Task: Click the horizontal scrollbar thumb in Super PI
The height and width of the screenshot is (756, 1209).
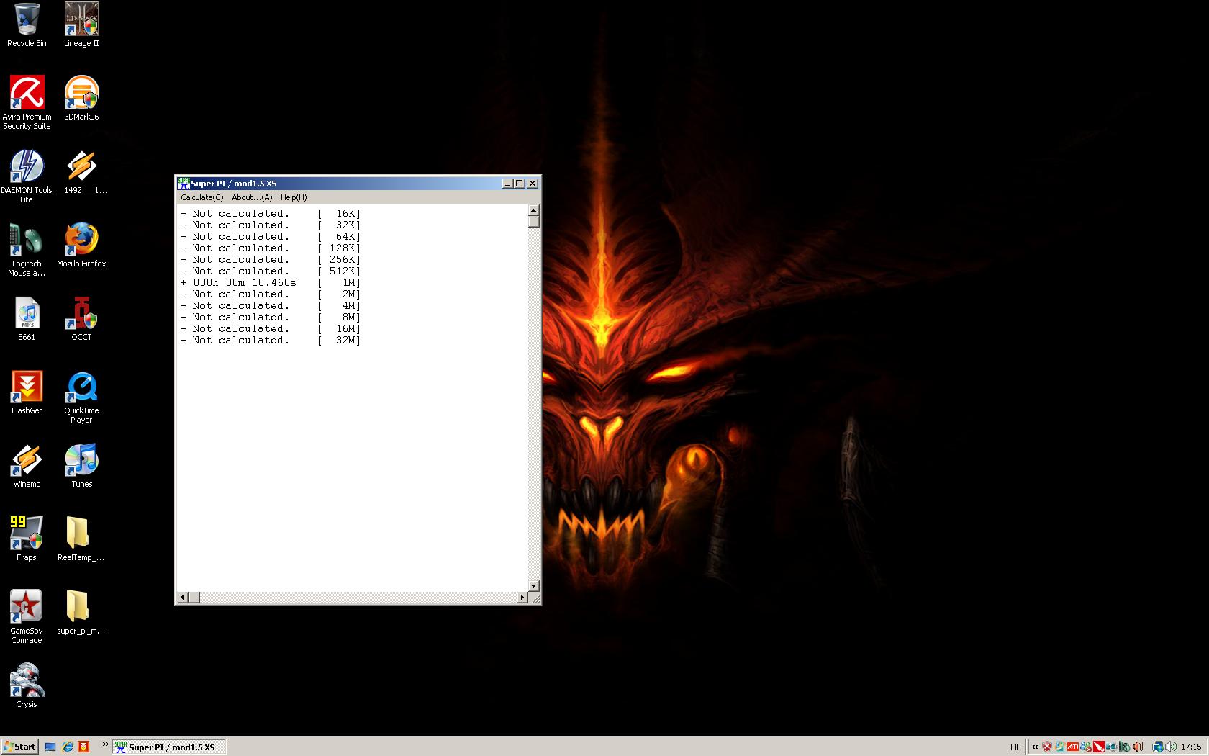Action: pyautogui.click(x=194, y=597)
